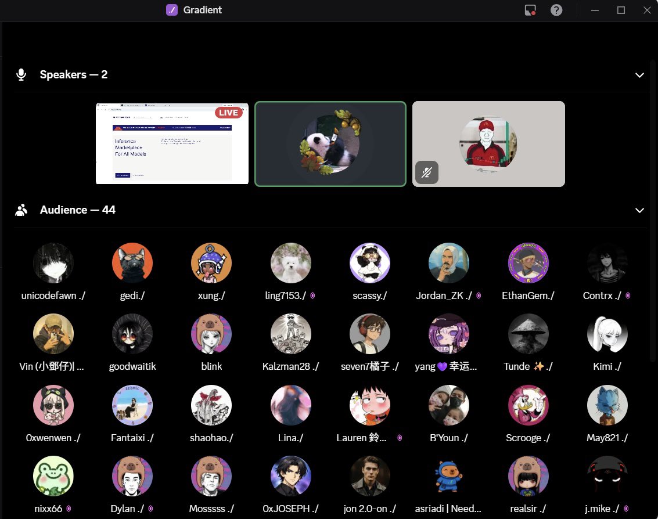Click the badge next to j.mike ./ name

(626, 509)
